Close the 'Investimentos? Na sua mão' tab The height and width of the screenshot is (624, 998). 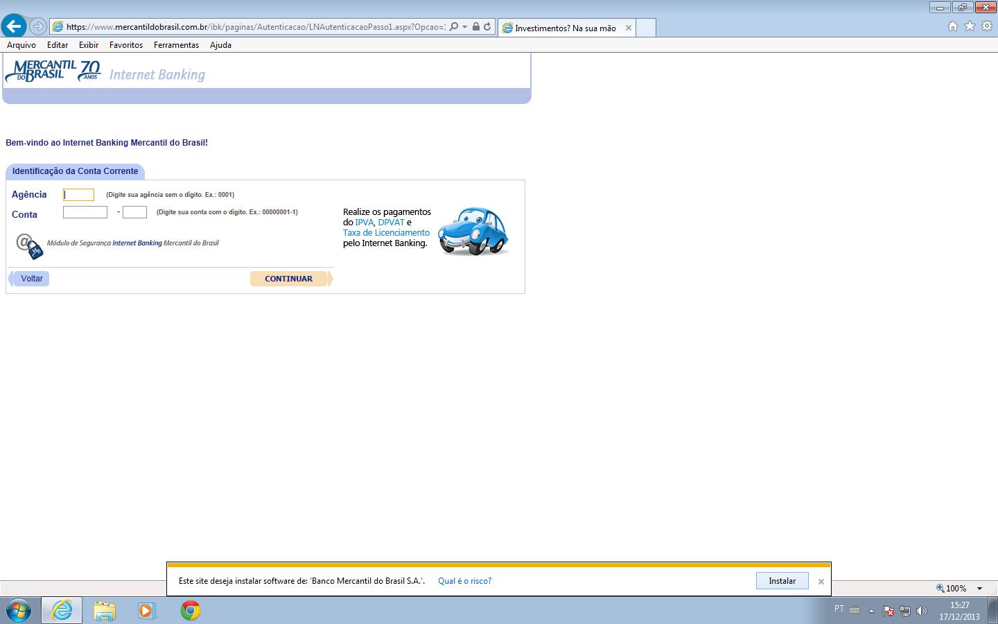pyautogui.click(x=629, y=28)
